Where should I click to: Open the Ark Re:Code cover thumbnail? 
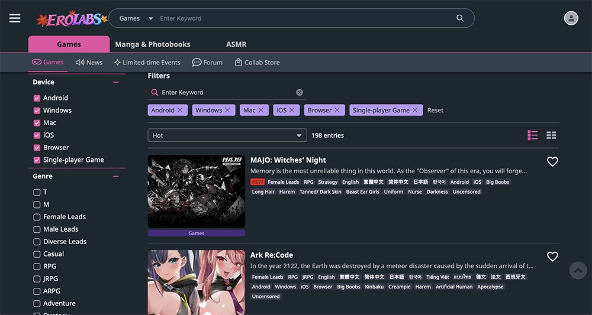[x=197, y=282]
